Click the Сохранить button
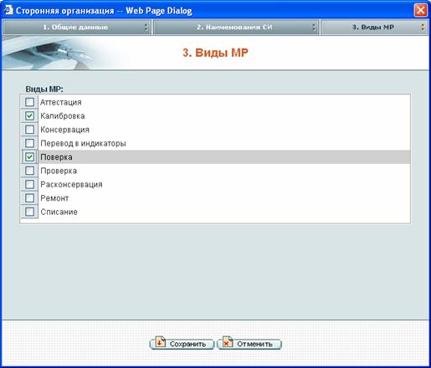 [182, 344]
